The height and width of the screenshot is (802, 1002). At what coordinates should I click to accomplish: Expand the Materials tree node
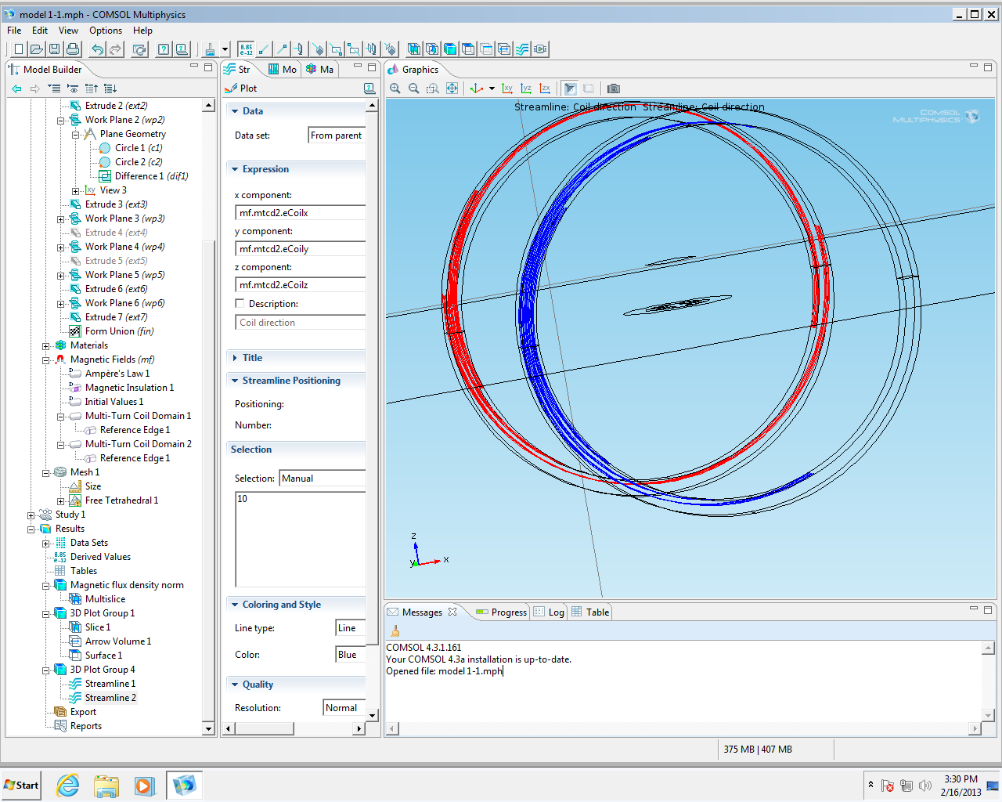point(45,346)
